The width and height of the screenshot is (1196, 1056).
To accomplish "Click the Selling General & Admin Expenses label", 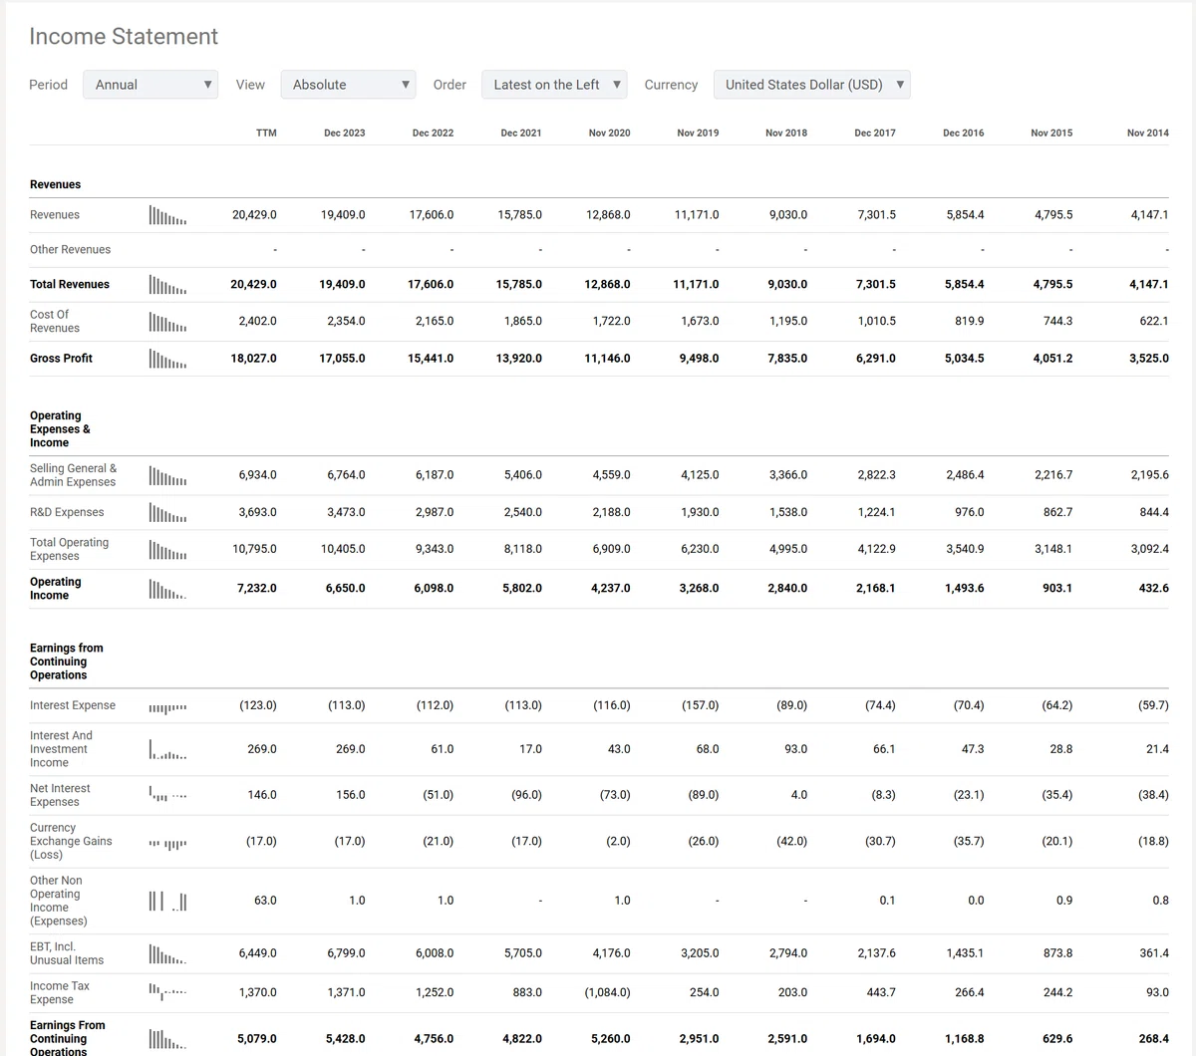I will point(73,475).
